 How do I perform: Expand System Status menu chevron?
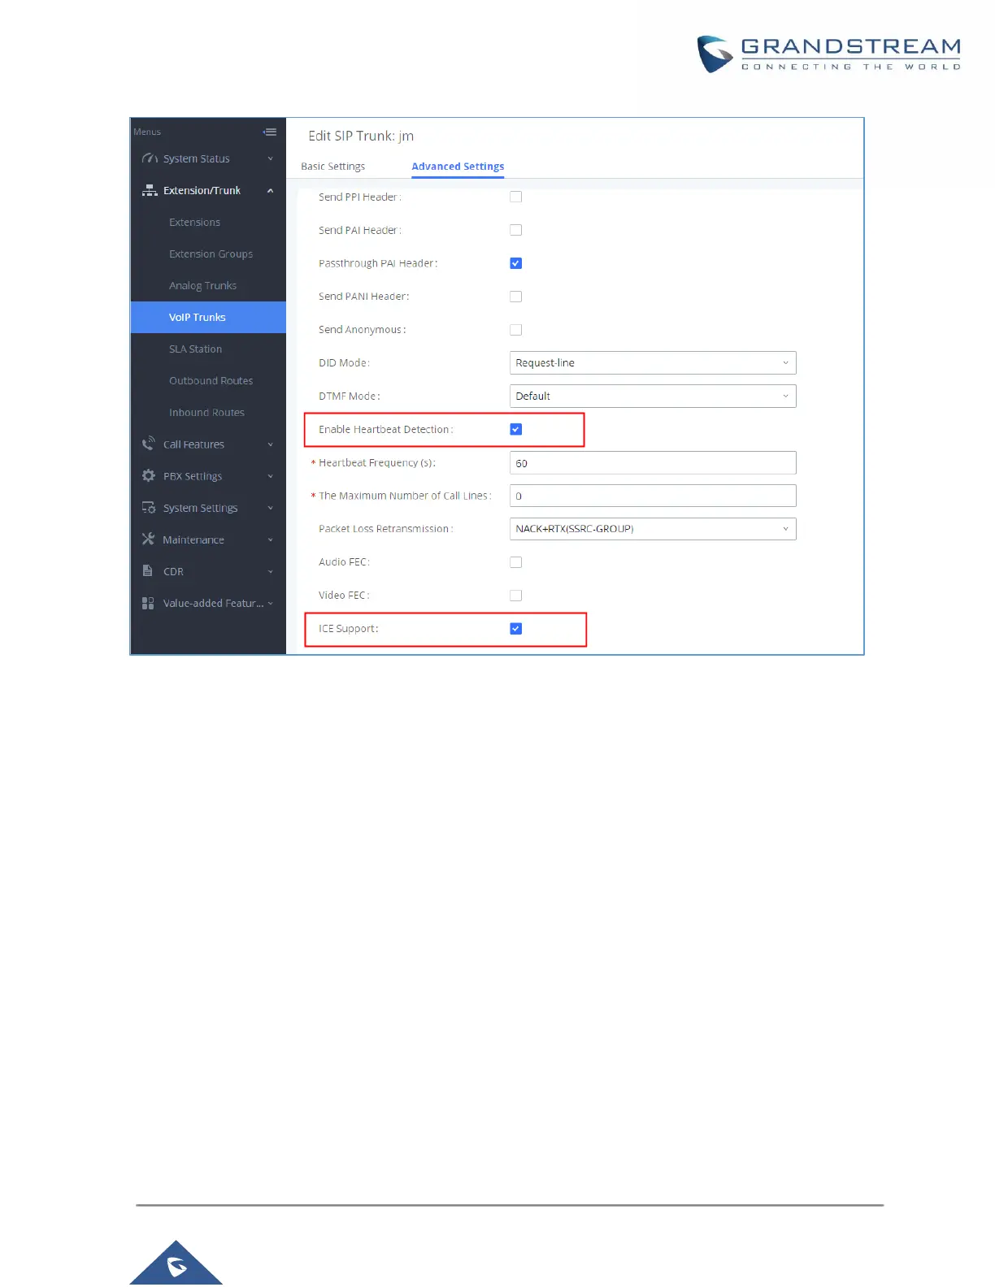[271, 158]
